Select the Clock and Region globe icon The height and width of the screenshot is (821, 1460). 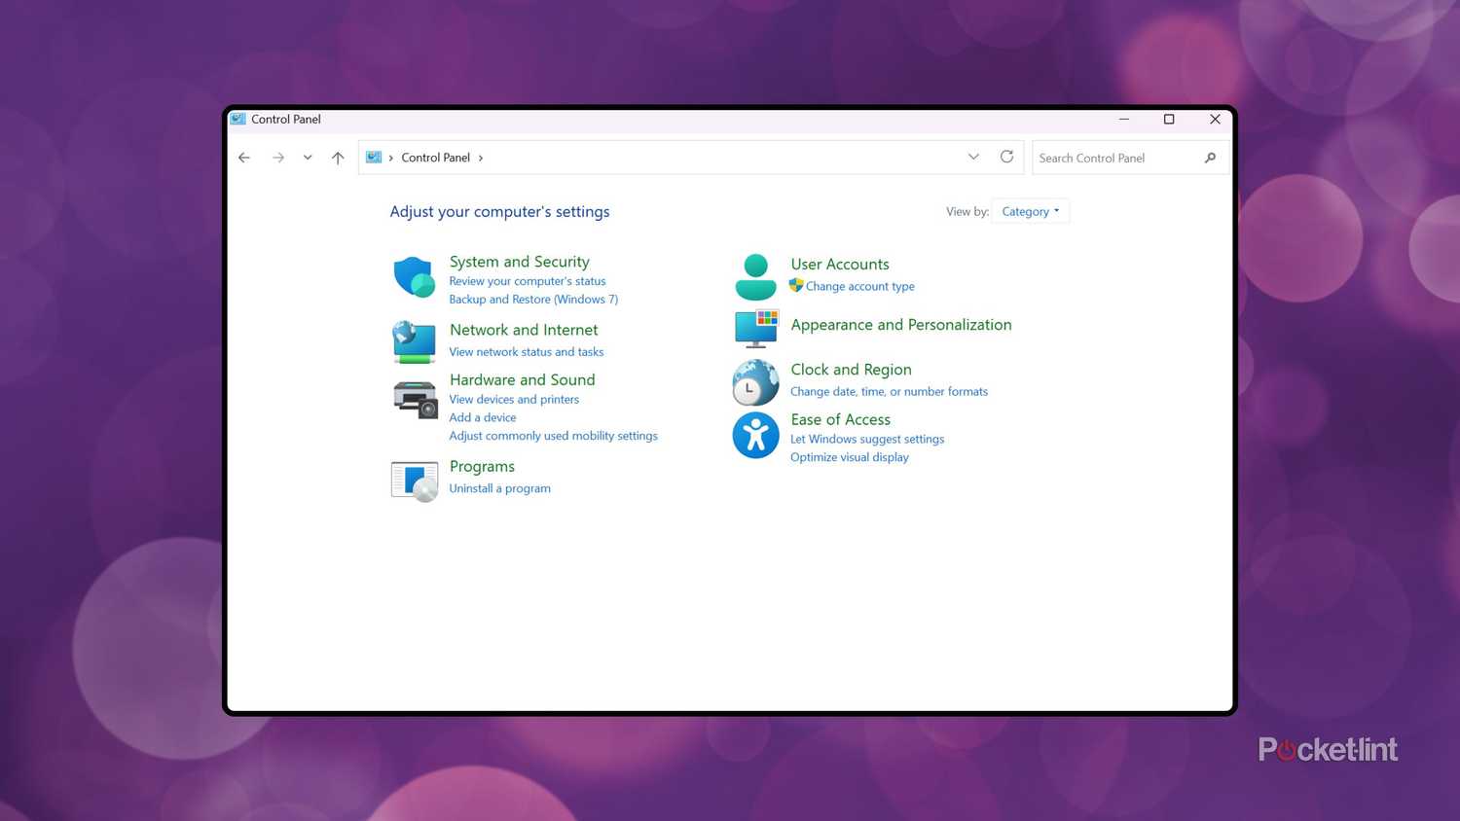pos(755,381)
